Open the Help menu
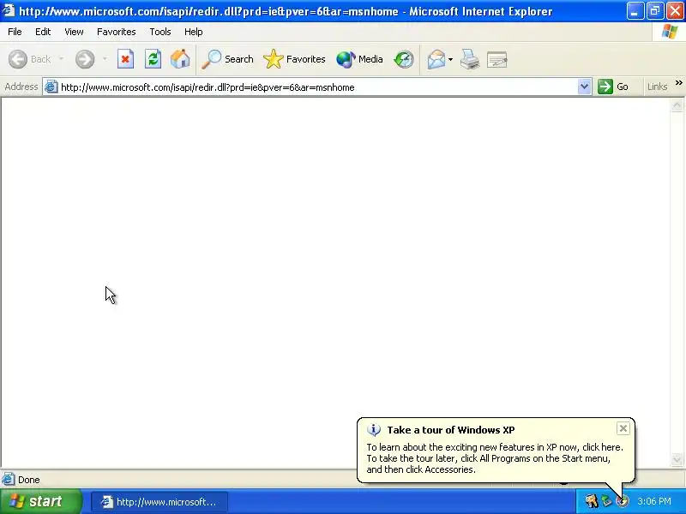 point(193,32)
